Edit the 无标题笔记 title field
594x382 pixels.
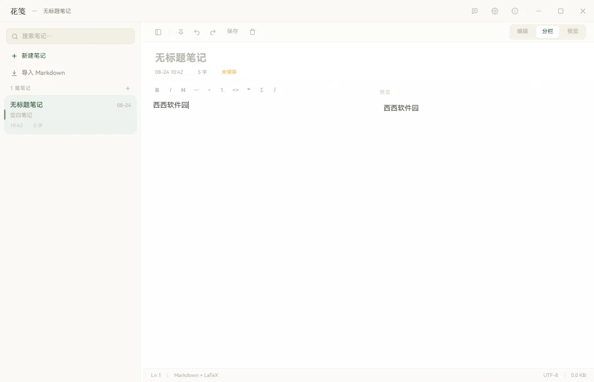pyautogui.click(x=181, y=58)
